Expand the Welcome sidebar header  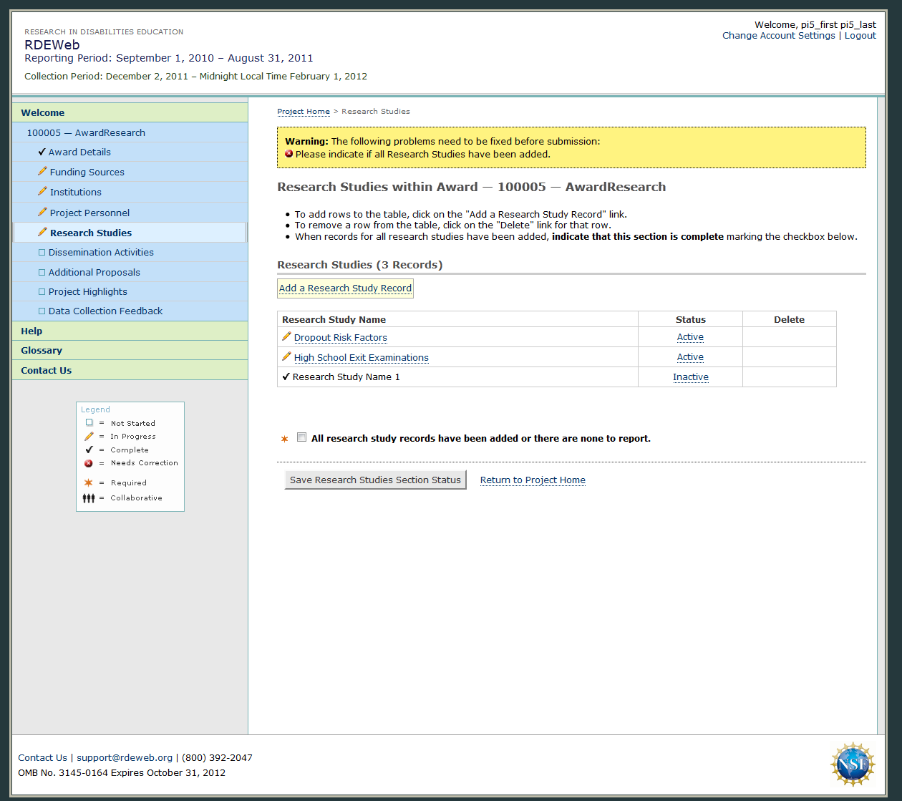[x=43, y=112]
